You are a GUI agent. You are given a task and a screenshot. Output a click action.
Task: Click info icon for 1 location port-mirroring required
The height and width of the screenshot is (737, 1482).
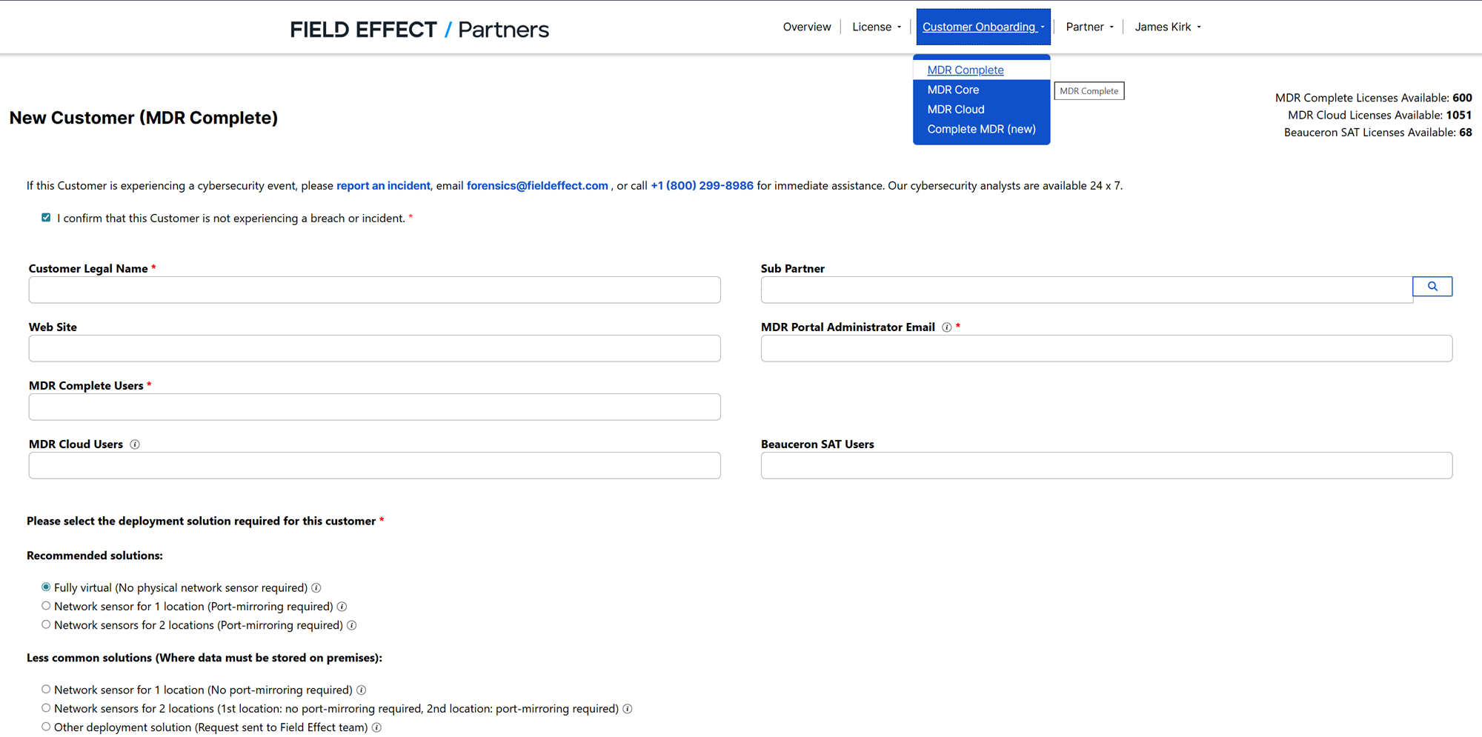pos(342,607)
